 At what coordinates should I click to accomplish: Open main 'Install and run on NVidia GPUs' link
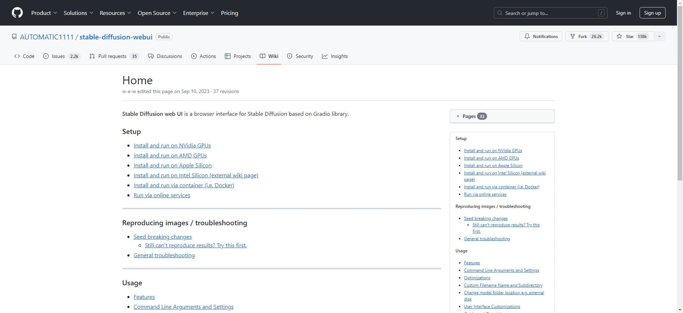point(172,145)
